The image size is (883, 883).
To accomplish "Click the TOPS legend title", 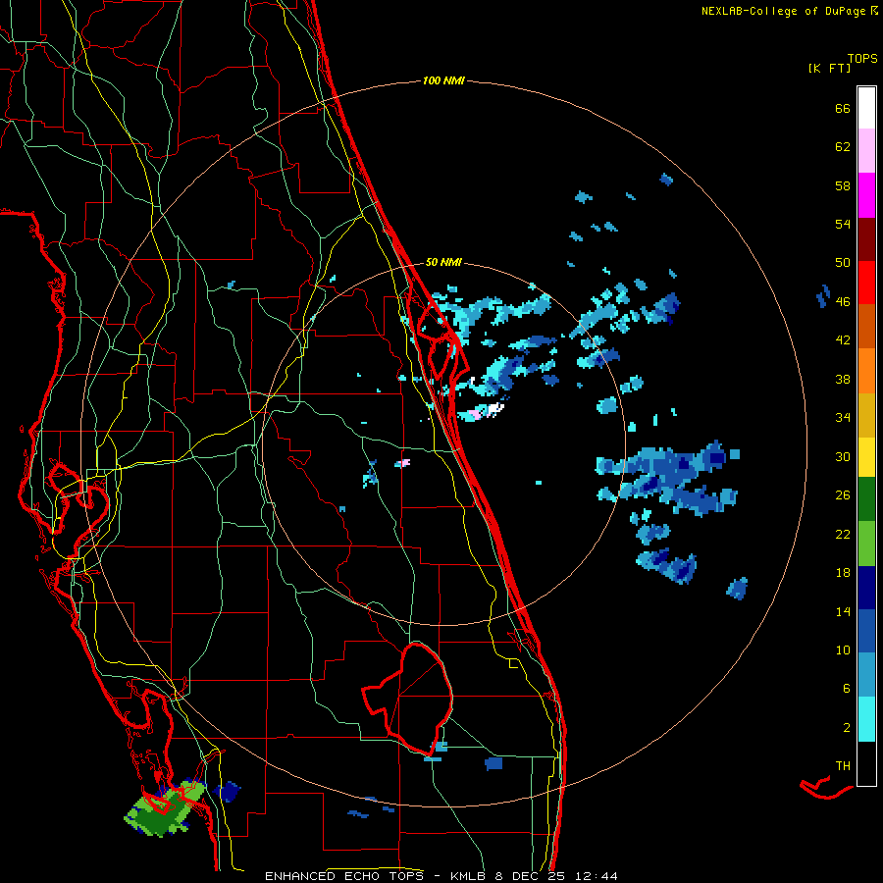I will [862, 59].
